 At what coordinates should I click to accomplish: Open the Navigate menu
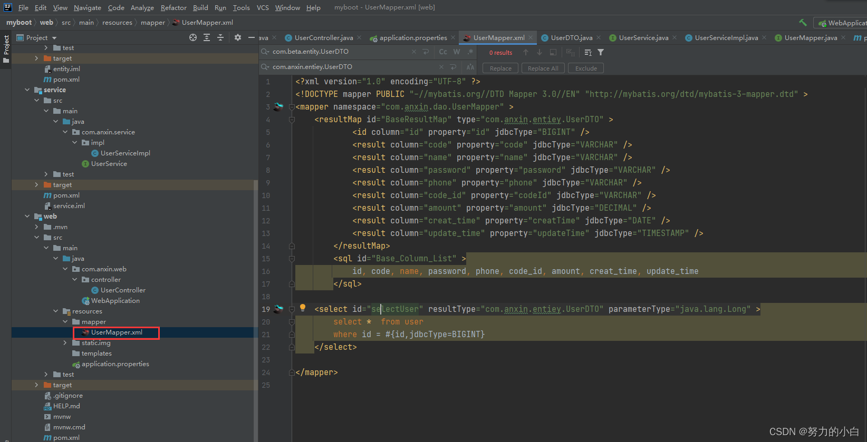(x=87, y=7)
